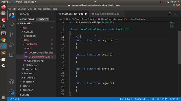Launch FileZilla from the dock
This screenshot has width=181, height=101.
click(x=3, y=20)
